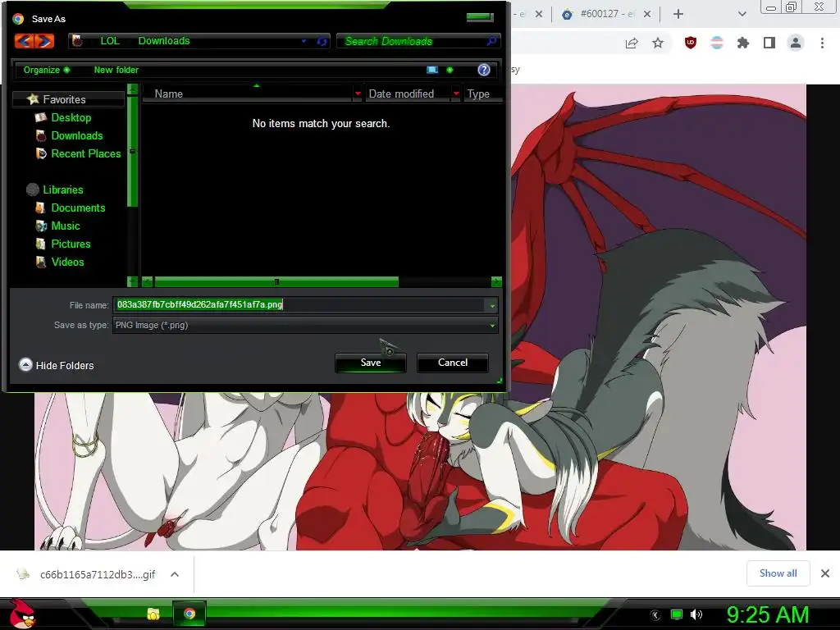Toggle Hide Folders

(57, 365)
